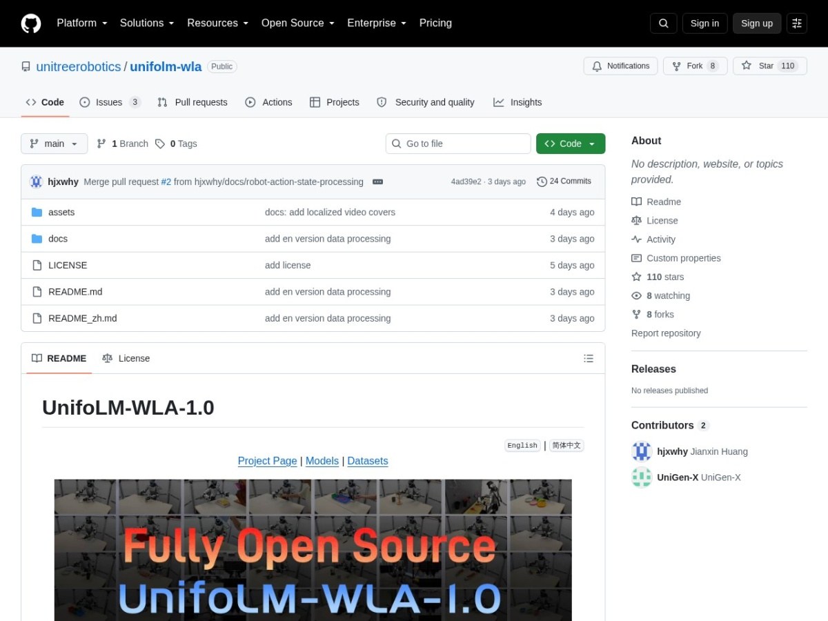Click hjxwhy avatar in Contributors
This screenshot has width=828, height=621.
click(x=642, y=451)
